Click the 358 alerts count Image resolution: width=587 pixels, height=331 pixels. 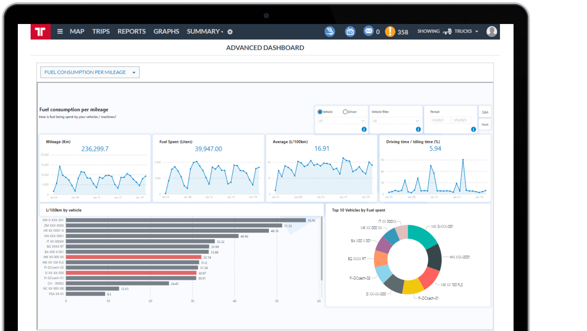coord(403,32)
